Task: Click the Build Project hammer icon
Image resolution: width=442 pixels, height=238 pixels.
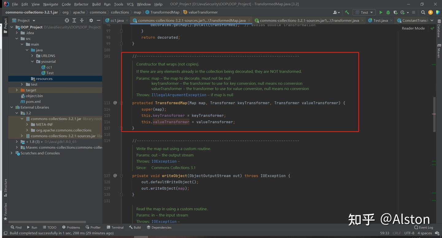Action: (347, 12)
